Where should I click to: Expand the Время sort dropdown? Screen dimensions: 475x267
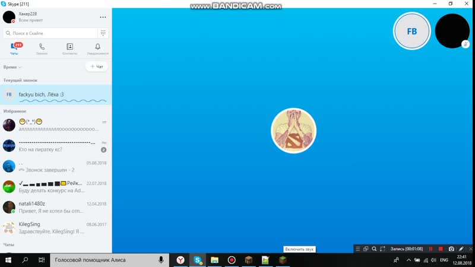click(x=12, y=67)
